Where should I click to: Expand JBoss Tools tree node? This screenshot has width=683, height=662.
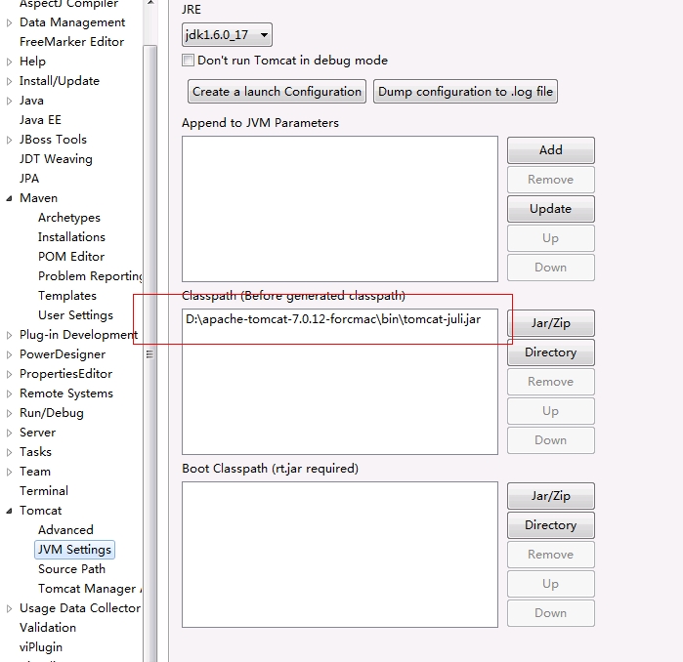(9, 141)
